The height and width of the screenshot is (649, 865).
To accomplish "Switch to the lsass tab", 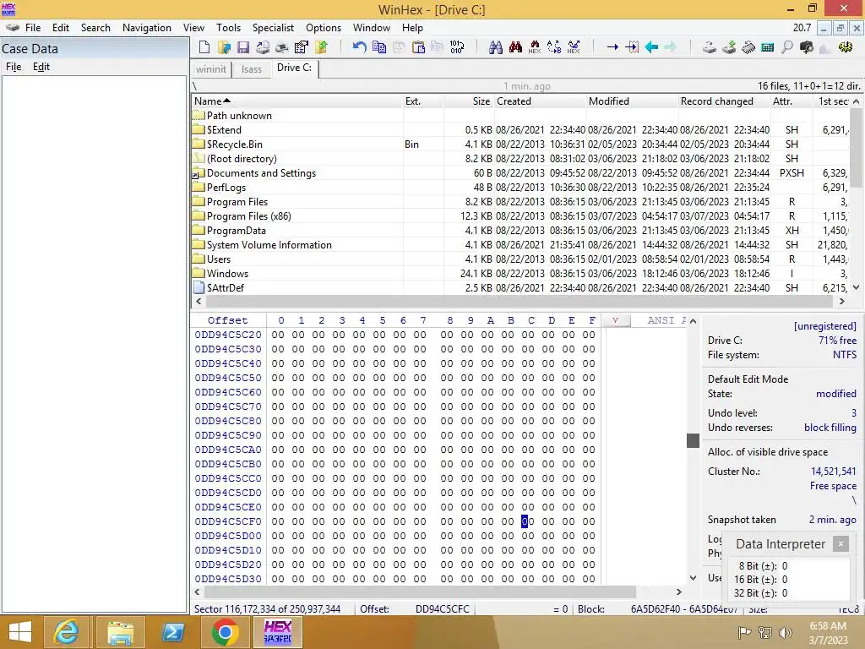I will (x=252, y=69).
